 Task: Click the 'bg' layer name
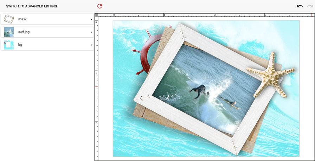[20, 45]
